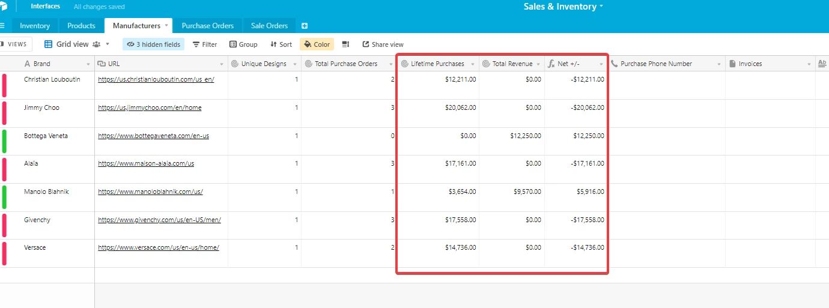The height and width of the screenshot is (308, 829).
Task: Open the Unique Designs column dropdown arrow
Action: coord(296,64)
